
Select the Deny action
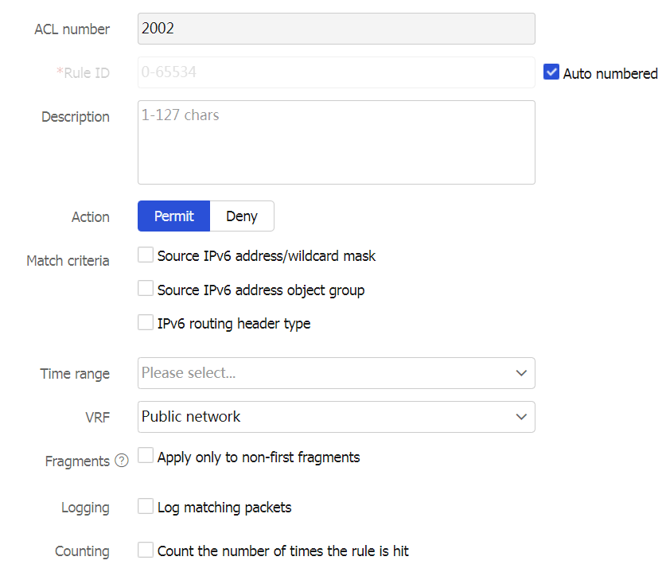pos(242,216)
